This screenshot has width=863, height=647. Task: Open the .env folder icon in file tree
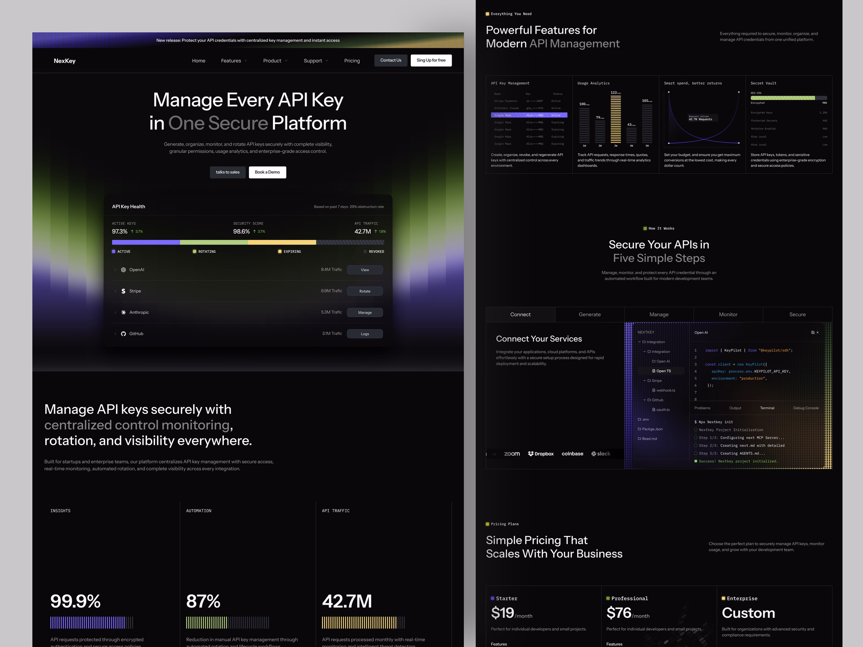pos(639,419)
